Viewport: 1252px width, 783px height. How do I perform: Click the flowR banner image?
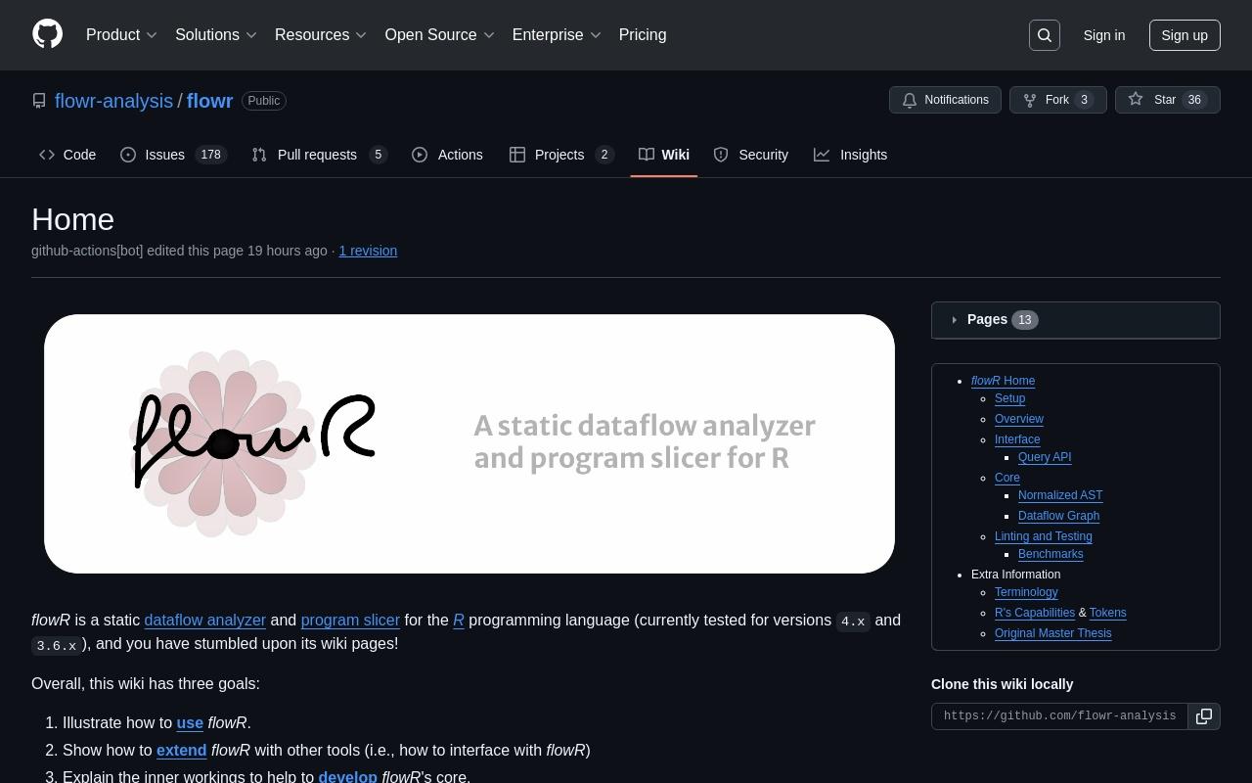coord(469,443)
